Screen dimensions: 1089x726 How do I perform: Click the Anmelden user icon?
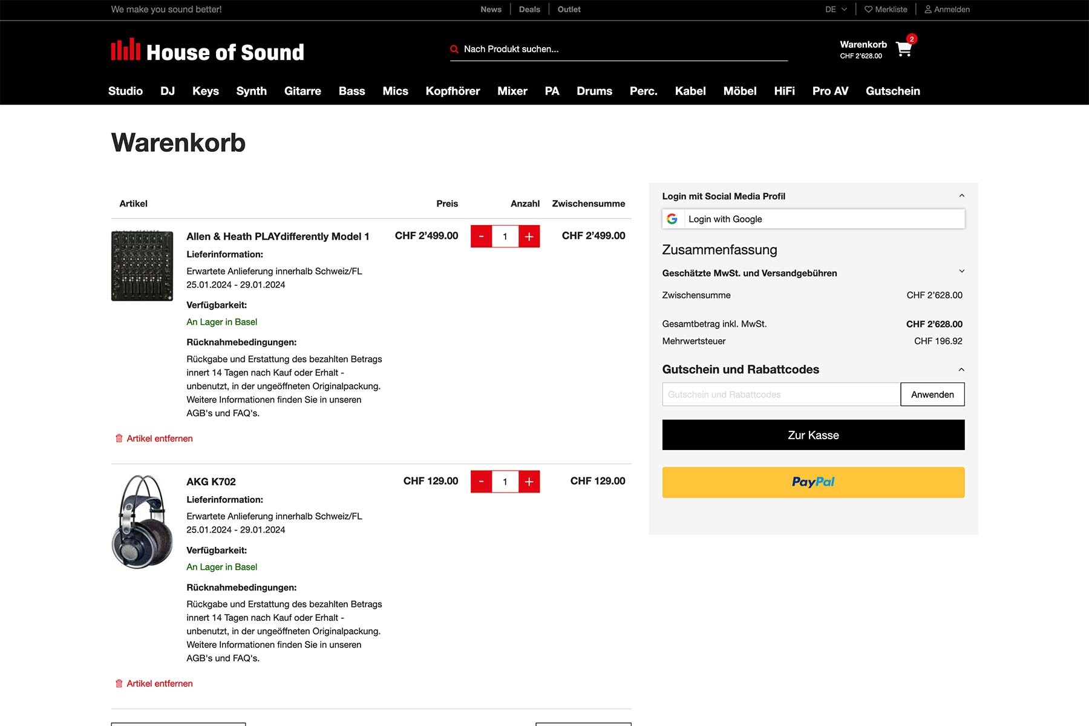[x=928, y=9]
